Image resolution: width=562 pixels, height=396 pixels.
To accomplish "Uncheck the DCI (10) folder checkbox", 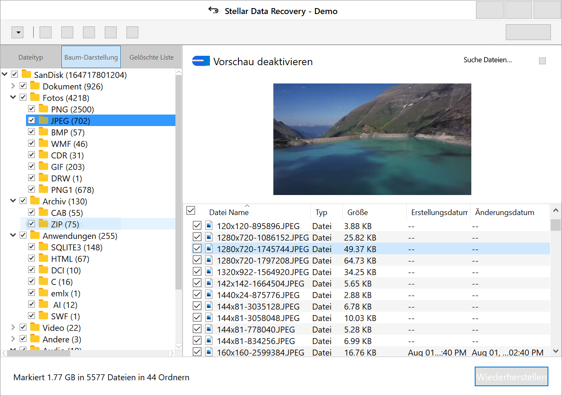I will point(32,270).
